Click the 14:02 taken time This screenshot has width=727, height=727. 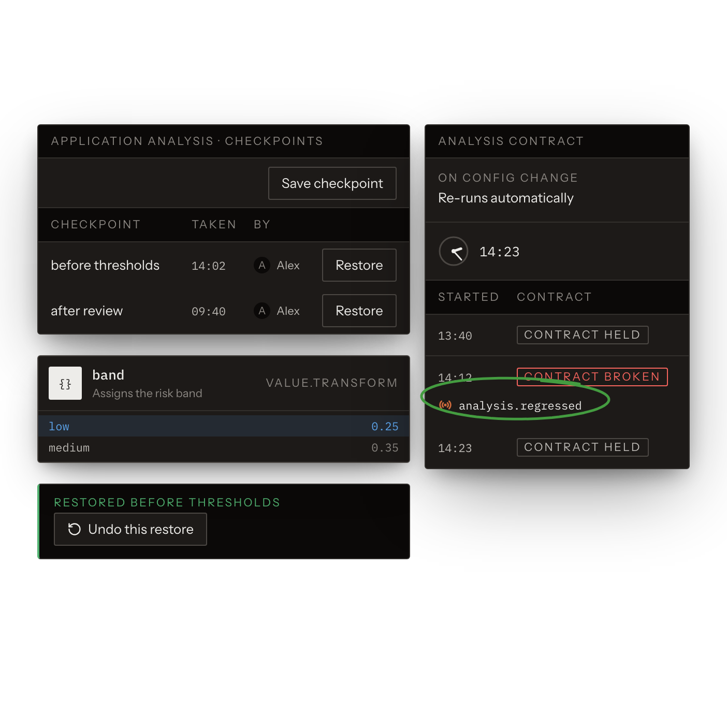pyautogui.click(x=209, y=266)
